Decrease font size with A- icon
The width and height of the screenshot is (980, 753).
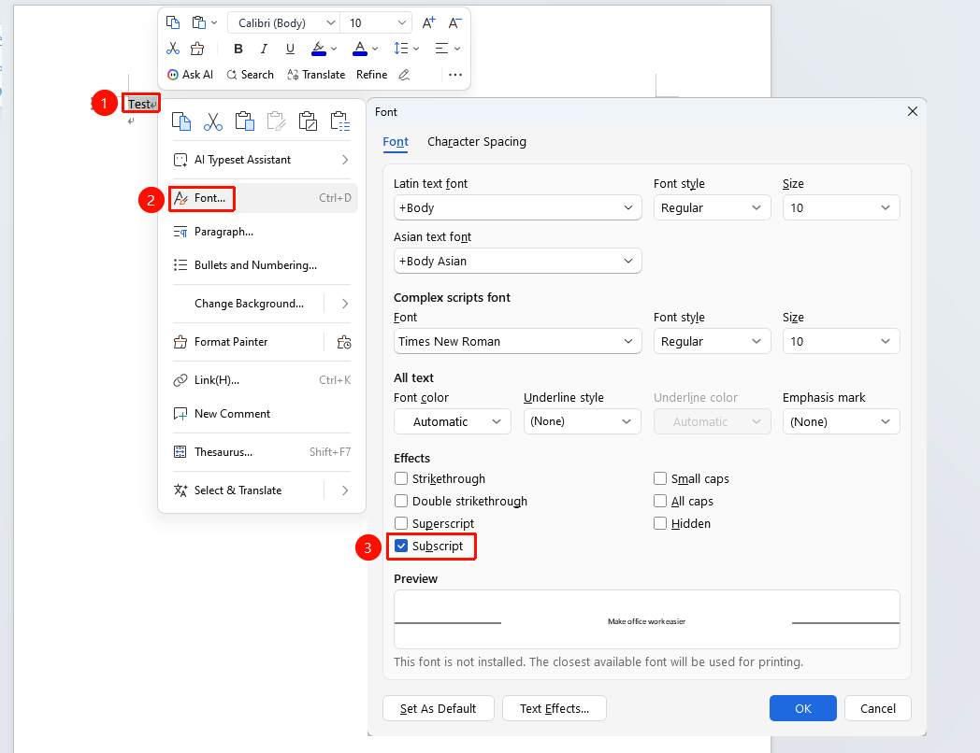pyautogui.click(x=455, y=23)
